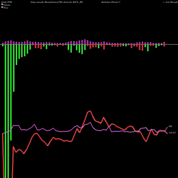
Task: Click the Kirloskar Electric company name text
Action: (111, 2)
